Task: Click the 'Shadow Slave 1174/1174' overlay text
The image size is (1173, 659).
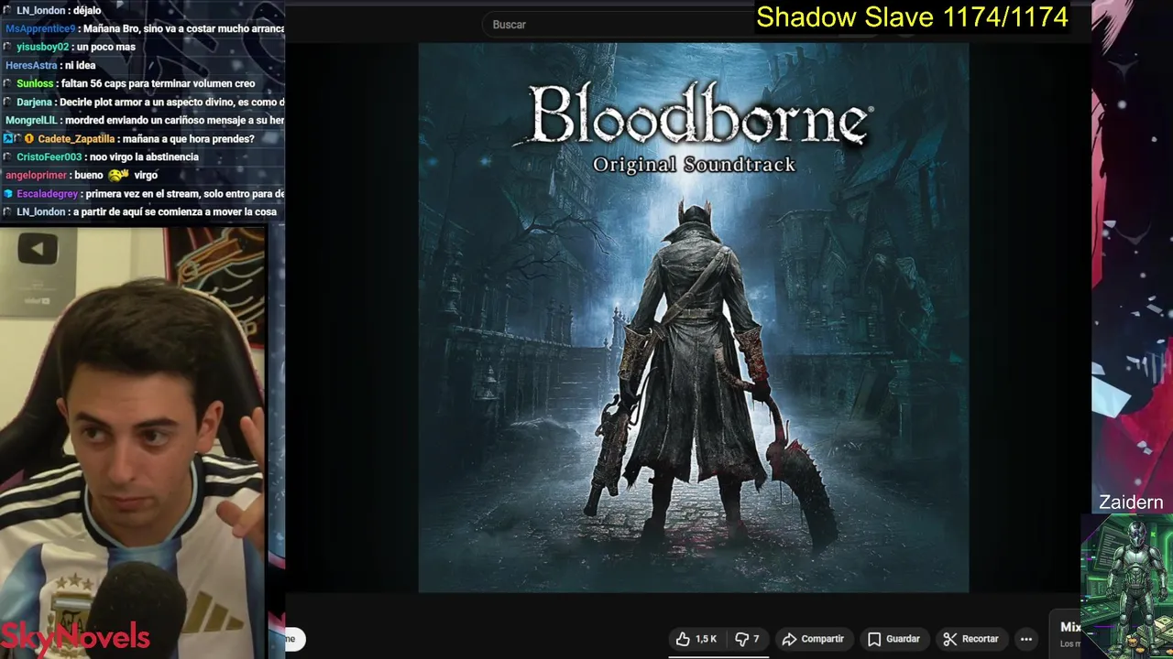Action: [x=912, y=16]
